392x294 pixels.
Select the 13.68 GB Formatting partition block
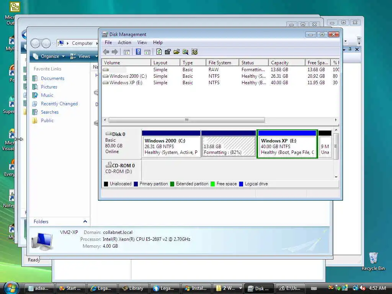click(x=229, y=144)
